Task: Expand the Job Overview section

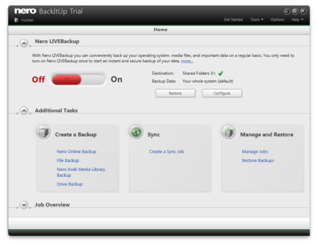Action: (24, 205)
